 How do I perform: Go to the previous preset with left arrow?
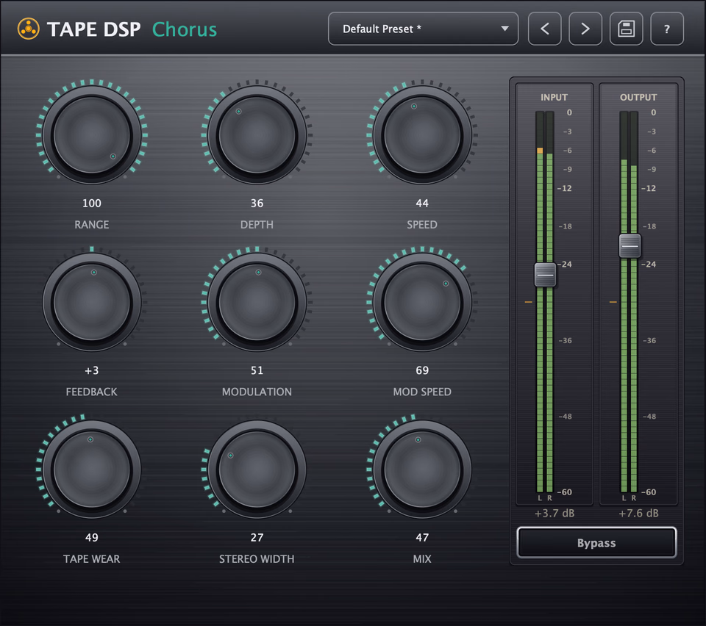pos(544,29)
